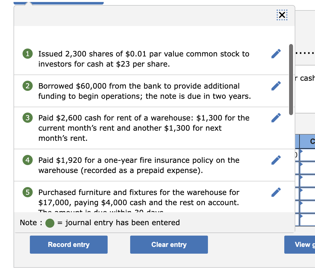
Task: Close the transaction list popup
Action: [282, 16]
